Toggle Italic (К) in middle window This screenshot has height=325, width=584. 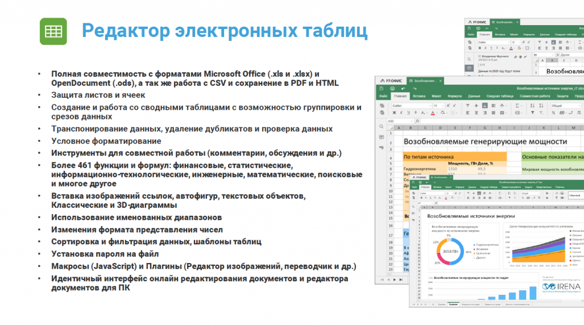pos(401,113)
